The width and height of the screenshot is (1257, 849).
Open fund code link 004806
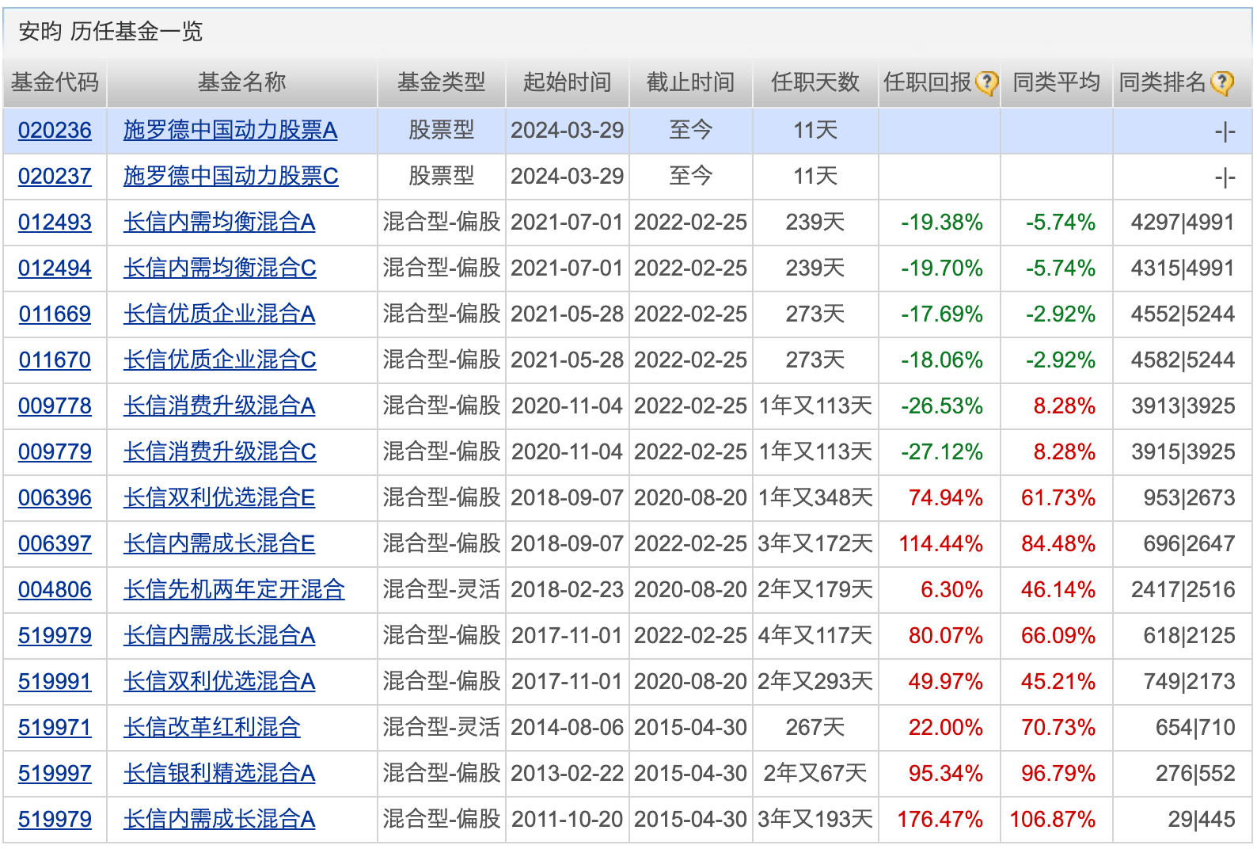(x=55, y=590)
